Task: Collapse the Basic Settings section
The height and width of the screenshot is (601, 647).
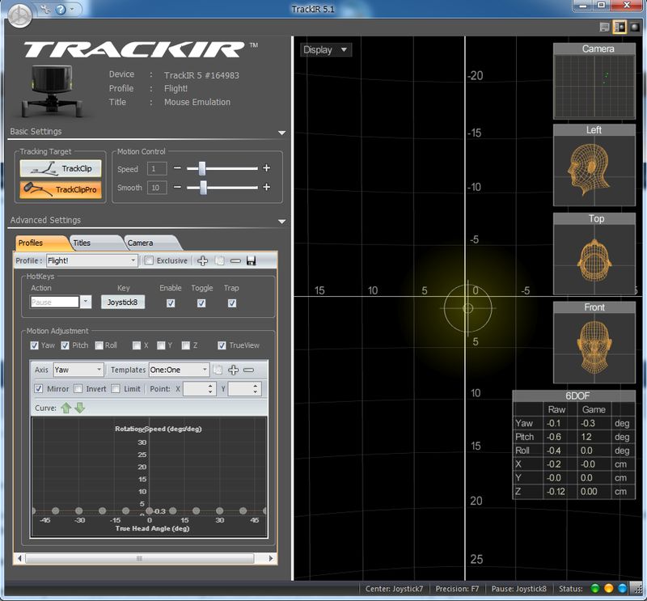Action: click(x=281, y=133)
